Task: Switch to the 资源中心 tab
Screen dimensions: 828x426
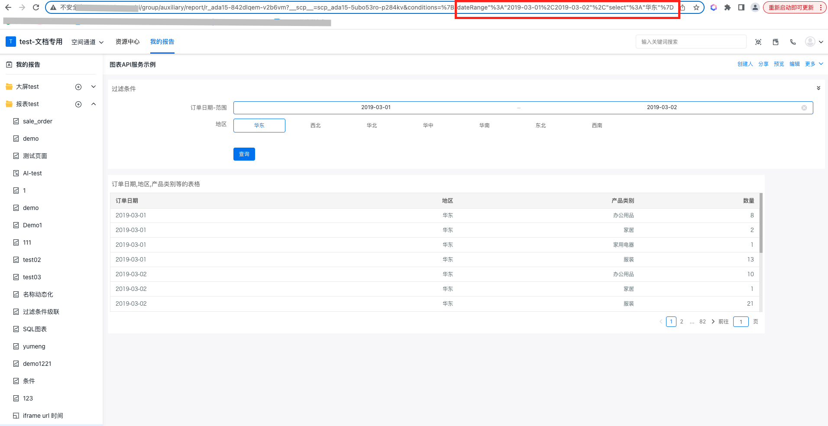Action: (x=127, y=42)
